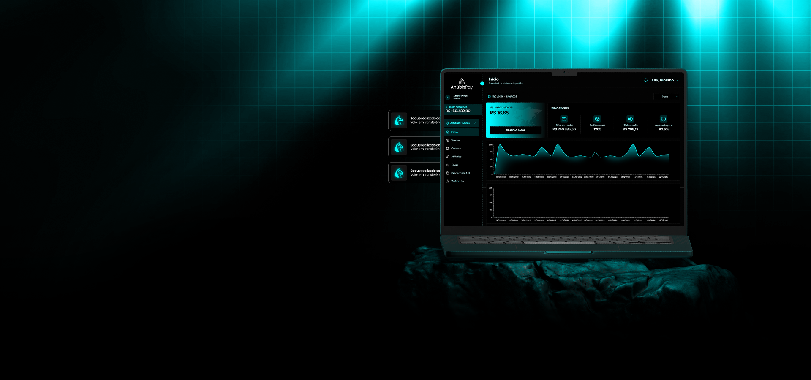The height and width of the screenshot is (380, 811).
Task: Click the first Saque realizado notification card
Action: pos(415,121)
